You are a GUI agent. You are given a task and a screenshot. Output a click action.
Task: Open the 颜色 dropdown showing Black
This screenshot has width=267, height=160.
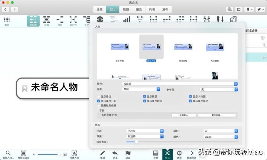click(x=221, y=137)
